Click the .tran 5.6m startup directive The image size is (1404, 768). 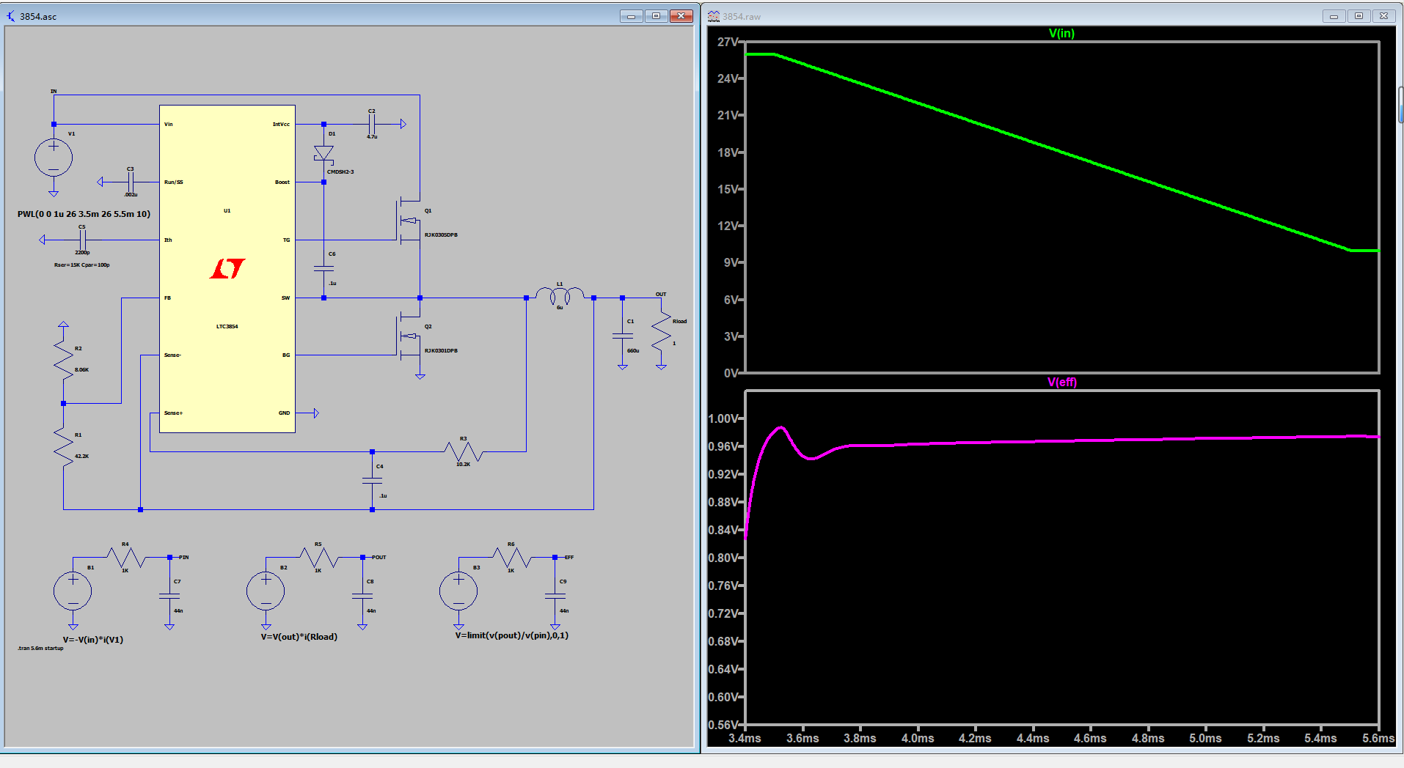pos(40,649)
